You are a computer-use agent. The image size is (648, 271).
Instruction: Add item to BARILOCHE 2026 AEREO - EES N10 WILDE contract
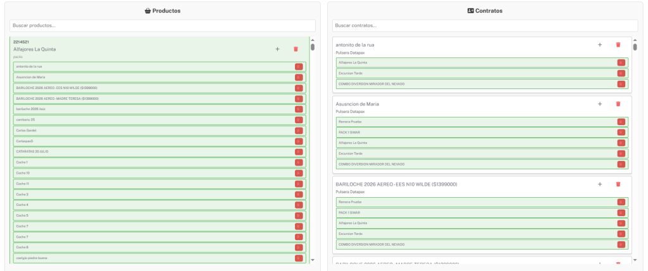600,184
